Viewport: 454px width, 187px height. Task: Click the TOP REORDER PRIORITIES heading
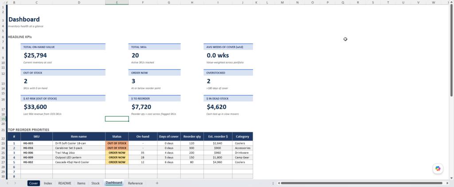29,130
